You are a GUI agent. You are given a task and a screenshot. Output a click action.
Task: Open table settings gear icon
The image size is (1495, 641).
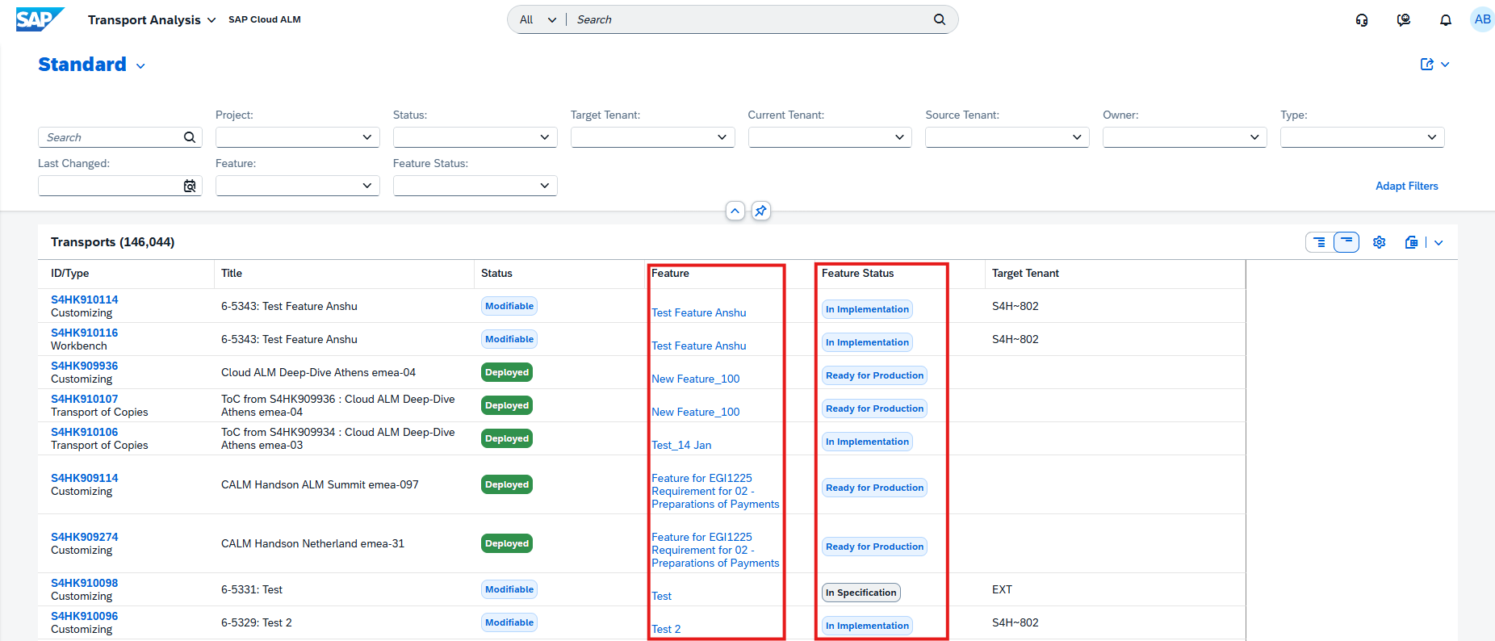coord(1379,242)
